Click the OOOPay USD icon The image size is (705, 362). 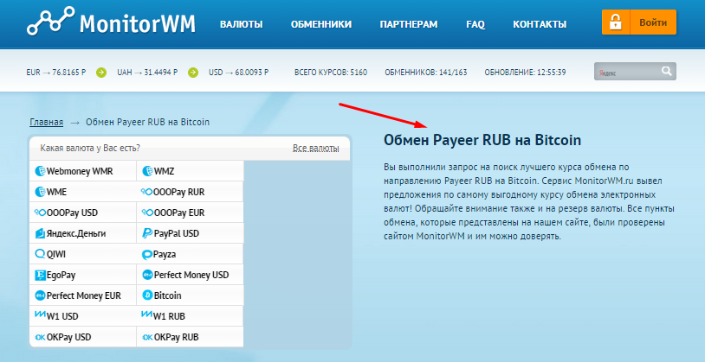(41, 213)
